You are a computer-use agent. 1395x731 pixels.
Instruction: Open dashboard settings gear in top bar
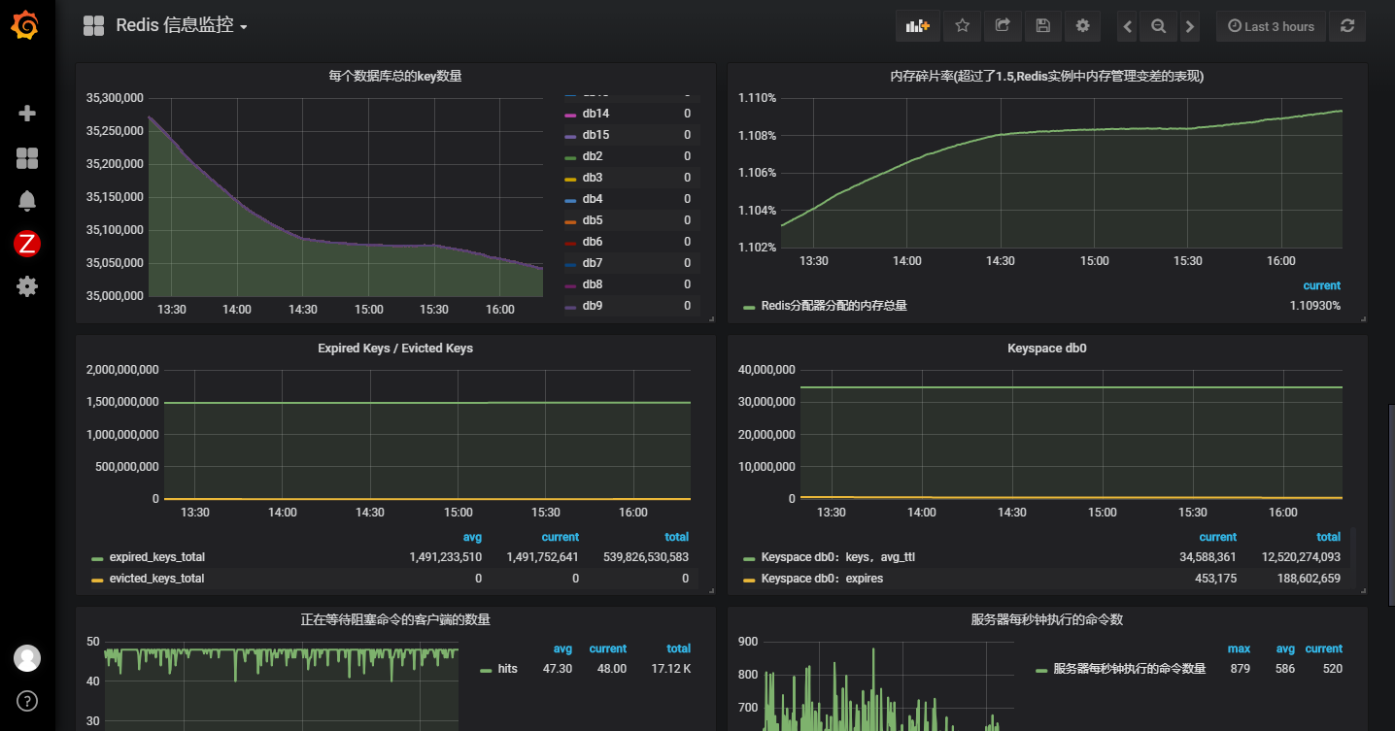point(1082,26)
